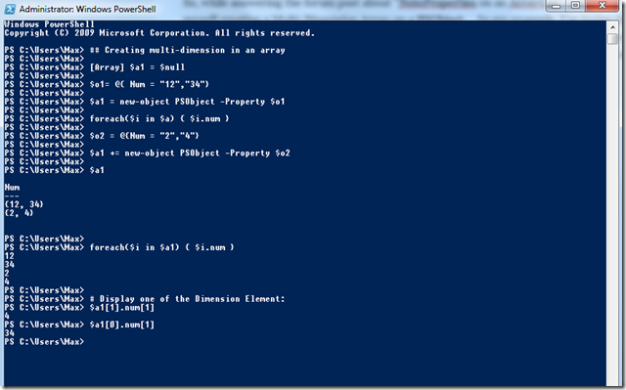Click the '$a1[0].num[1]' command text
The width and height of the screenshot is (626, 390).
click(122, 325)
